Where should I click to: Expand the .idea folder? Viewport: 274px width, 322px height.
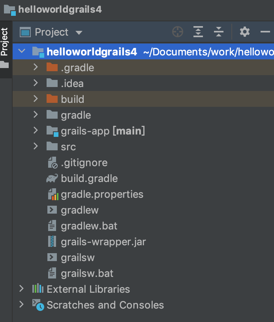[36, 83]
